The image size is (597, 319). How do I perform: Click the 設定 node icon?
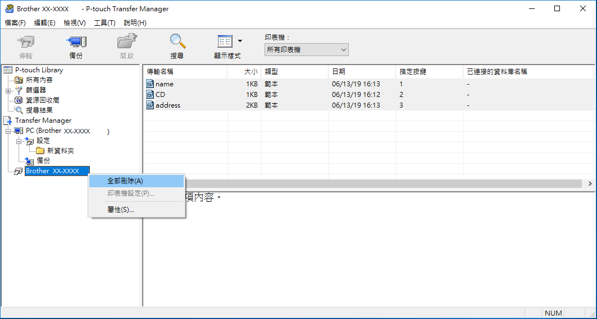point(29,141)
